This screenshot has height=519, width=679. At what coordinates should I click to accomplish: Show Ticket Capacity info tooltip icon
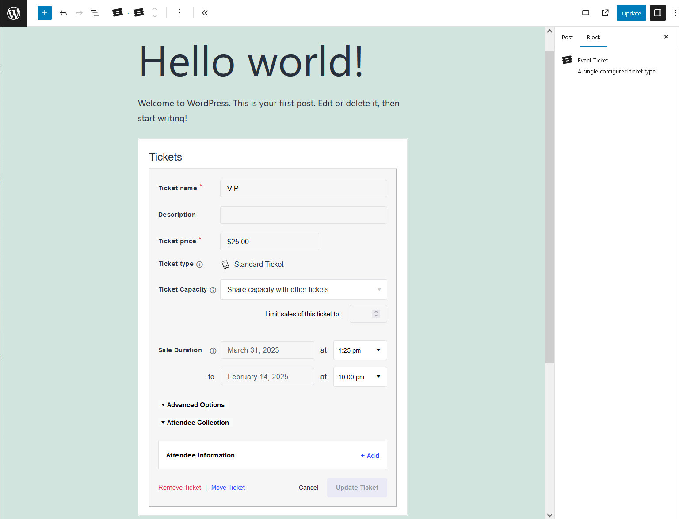(x=213, y=290)
